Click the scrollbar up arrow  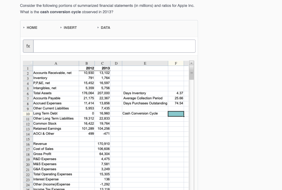coord(192,63)
